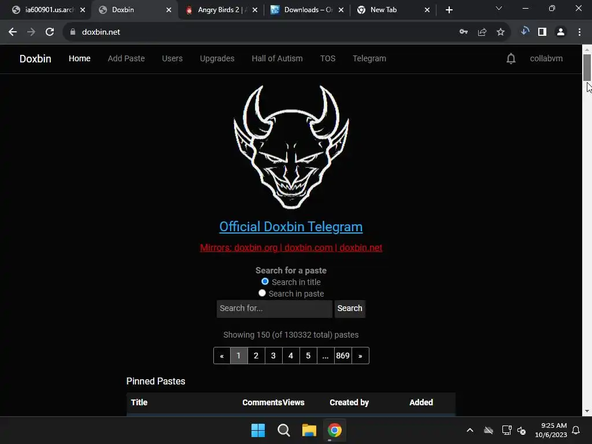Viewport: 592px width, 444px height.
Task: Select the Search in paste radio button
Action: pos(262,293)
